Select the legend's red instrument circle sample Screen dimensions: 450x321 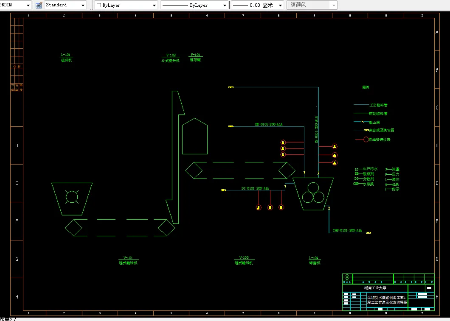coord(366,140)
